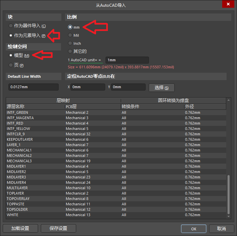Select LAYER_1 source layer row

click(x=116, y=145)
